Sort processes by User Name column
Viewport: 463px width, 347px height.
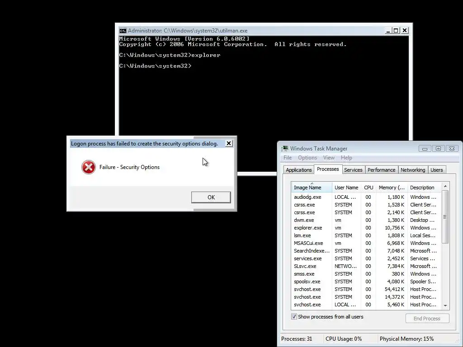click(346, 188)
